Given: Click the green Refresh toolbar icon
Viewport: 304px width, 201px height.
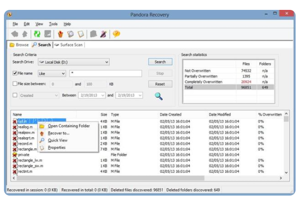Looking at the screenshot, I should pyautogui.click(x=37, y=34).
